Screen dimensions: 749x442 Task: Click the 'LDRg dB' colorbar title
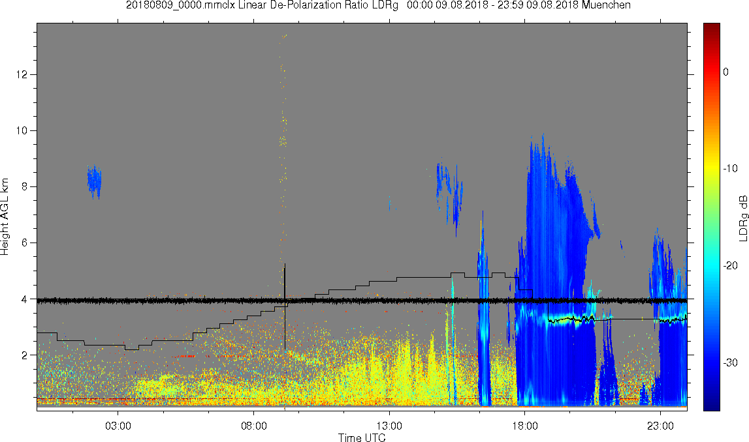tap(743, 218)
